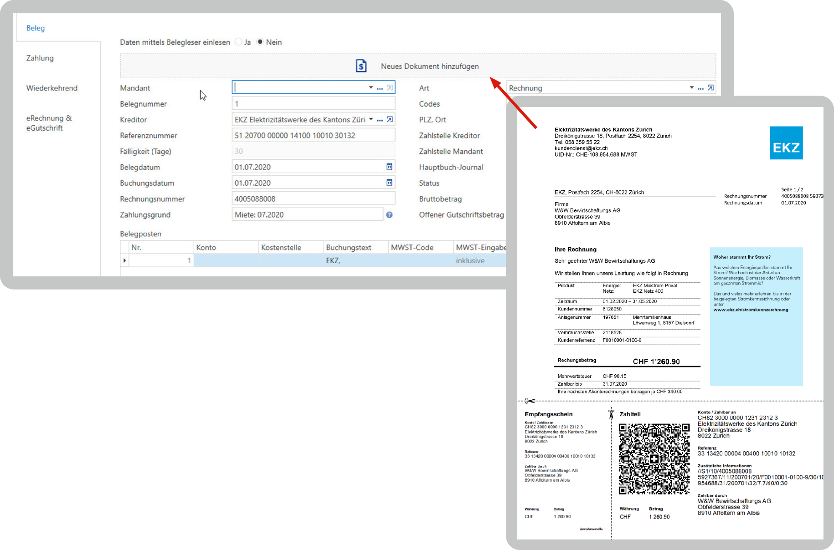Click the Neues Dokument hinzufügen document icon

pyautogui.click(x=361, y=66)
